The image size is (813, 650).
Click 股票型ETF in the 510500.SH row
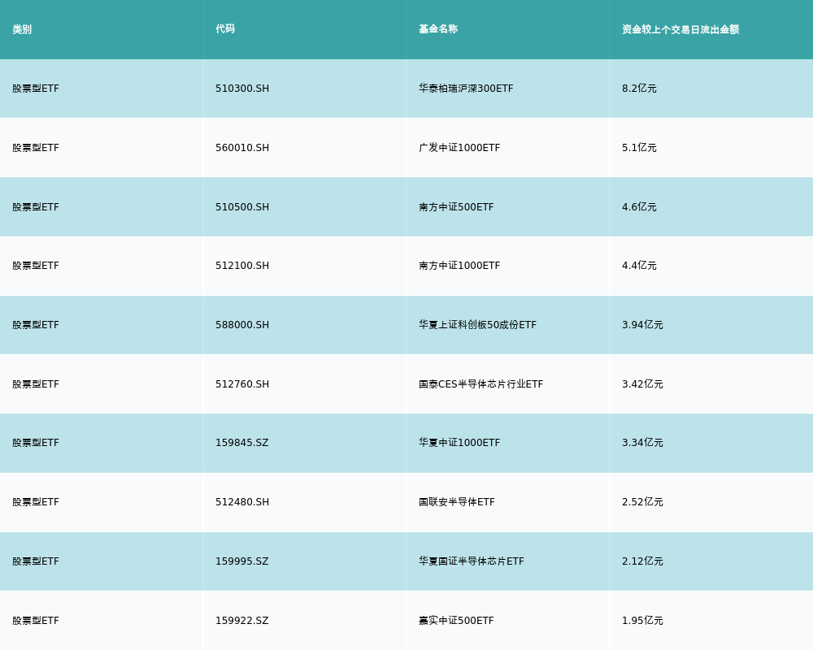[36, 207]
